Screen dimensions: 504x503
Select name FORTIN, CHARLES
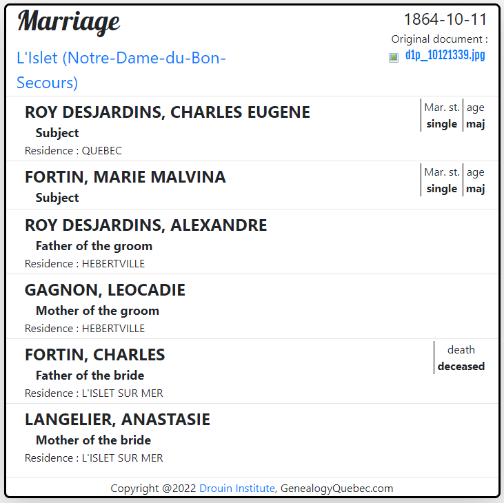(x=95, y=355)
